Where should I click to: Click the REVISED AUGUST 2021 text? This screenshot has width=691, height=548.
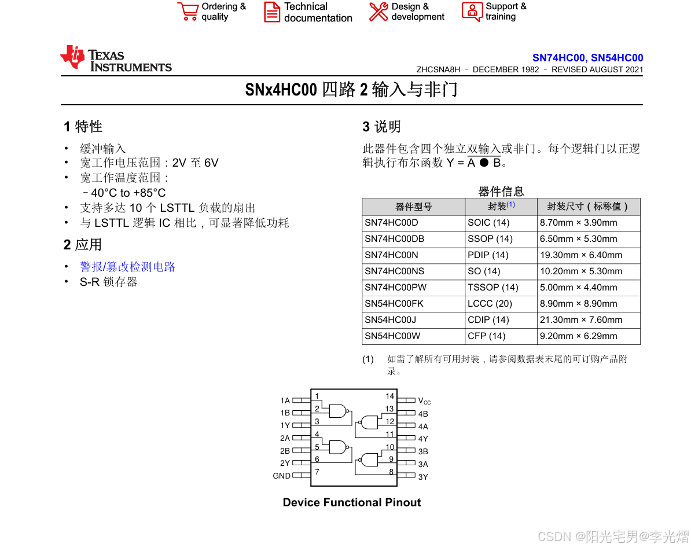click(597, 69)
